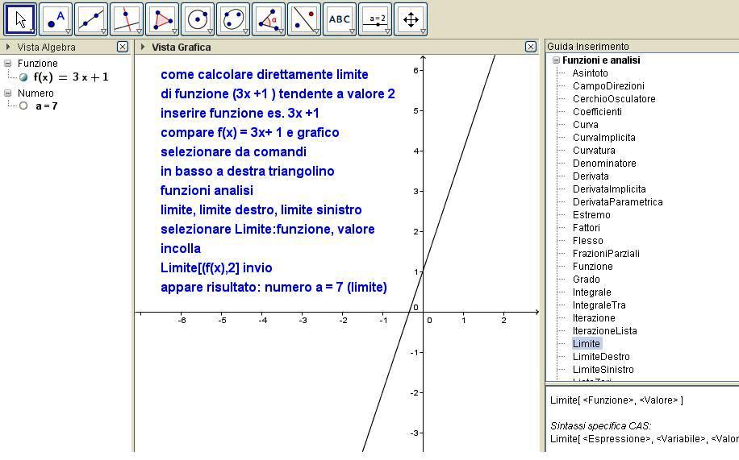The width and height of the screenshot is (739, 460).
Task: Select the Reflect about Line tool
Action: pos(304,19)
